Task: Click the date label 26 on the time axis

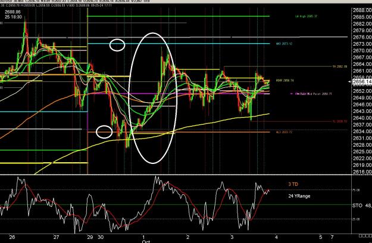Action: [12, 237]
